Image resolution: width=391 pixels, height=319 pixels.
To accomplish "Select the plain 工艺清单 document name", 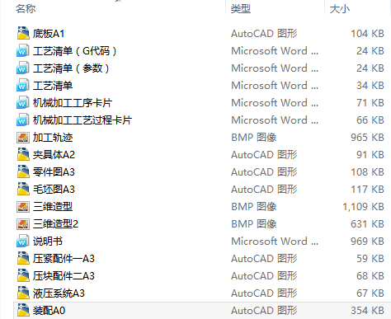I will [x=53, y=86].
